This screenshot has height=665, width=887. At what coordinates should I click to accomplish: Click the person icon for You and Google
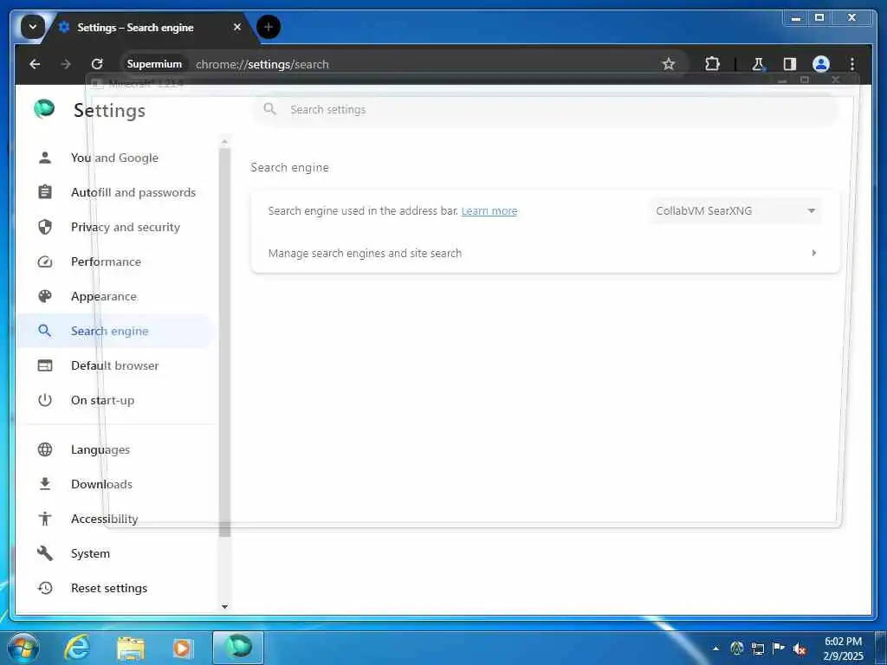pyautogui.click(x=45, y=158)
